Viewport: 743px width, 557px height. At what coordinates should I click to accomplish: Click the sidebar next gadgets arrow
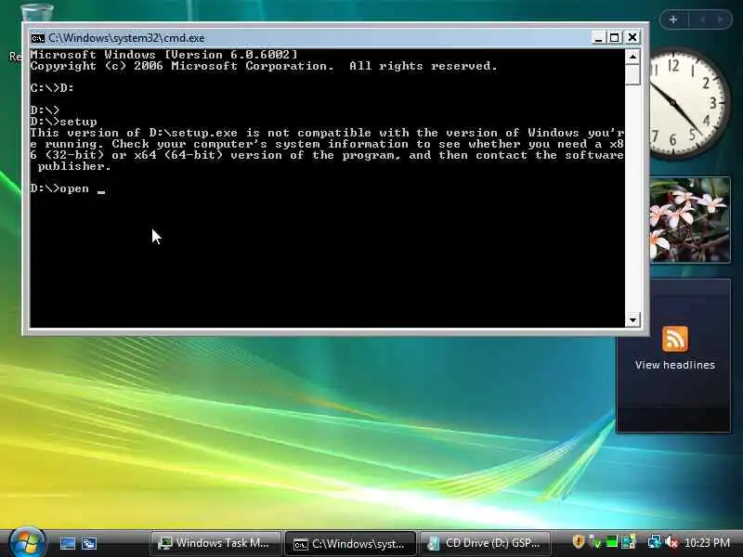pos(721,19)
